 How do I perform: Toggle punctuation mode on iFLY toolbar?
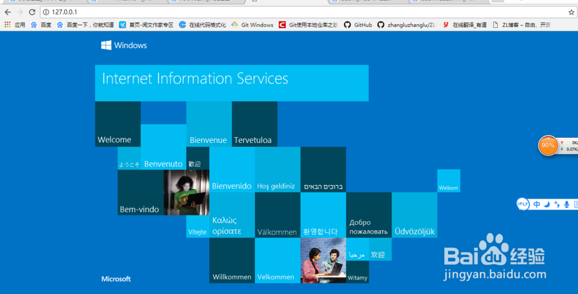click(557, 204)
